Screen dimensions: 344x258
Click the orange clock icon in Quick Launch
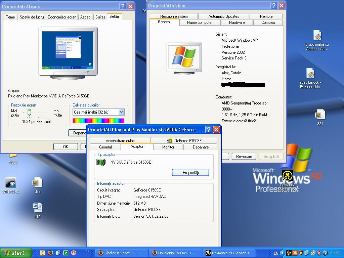coord(42,253)
